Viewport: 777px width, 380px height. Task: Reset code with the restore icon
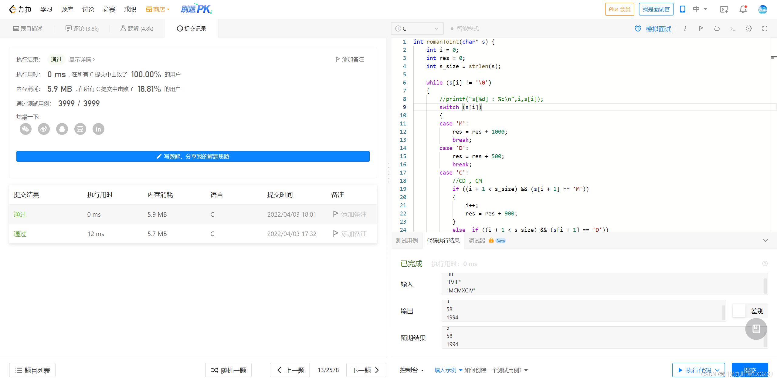717,28
